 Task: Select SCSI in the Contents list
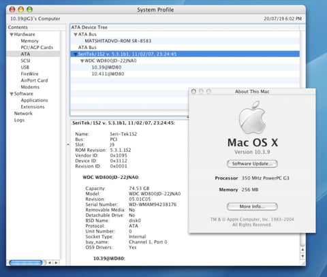pyautogui.click(x=25, y=61)
